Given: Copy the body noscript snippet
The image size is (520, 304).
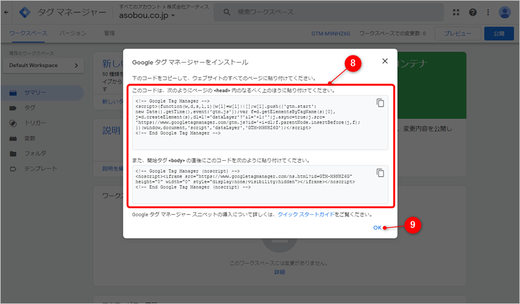Looking at the screenshot, I should tap(380, 173).
